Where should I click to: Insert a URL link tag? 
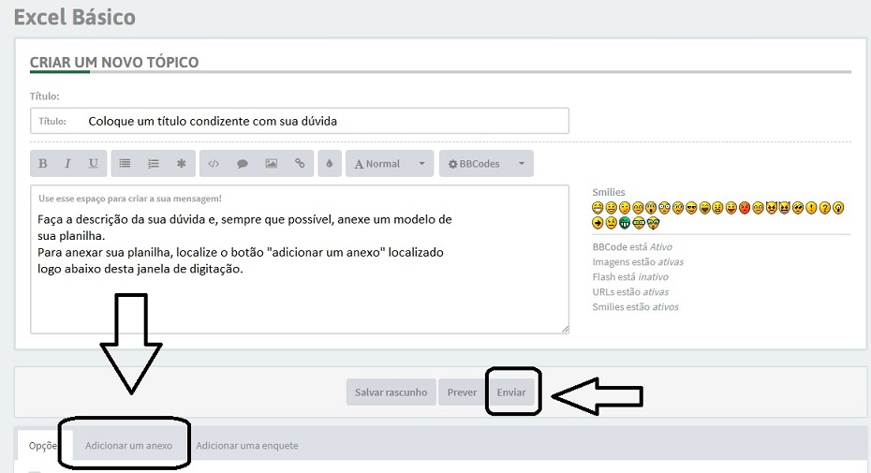coord(300,163)
